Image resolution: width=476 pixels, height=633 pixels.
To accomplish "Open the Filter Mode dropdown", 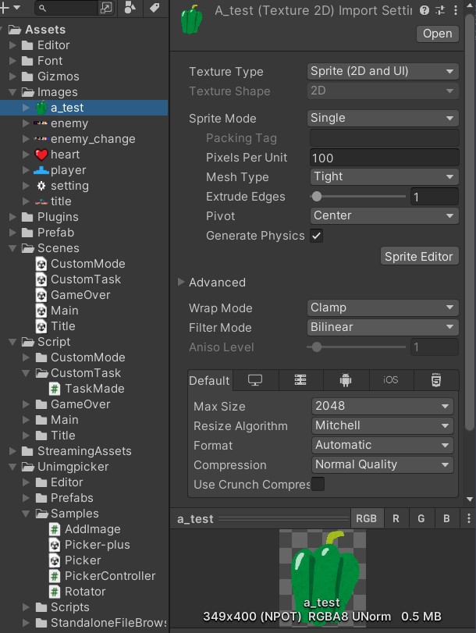I will pyautogui.click(x=382, y=327).
